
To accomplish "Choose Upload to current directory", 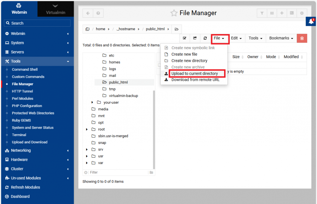I will 194,74.
